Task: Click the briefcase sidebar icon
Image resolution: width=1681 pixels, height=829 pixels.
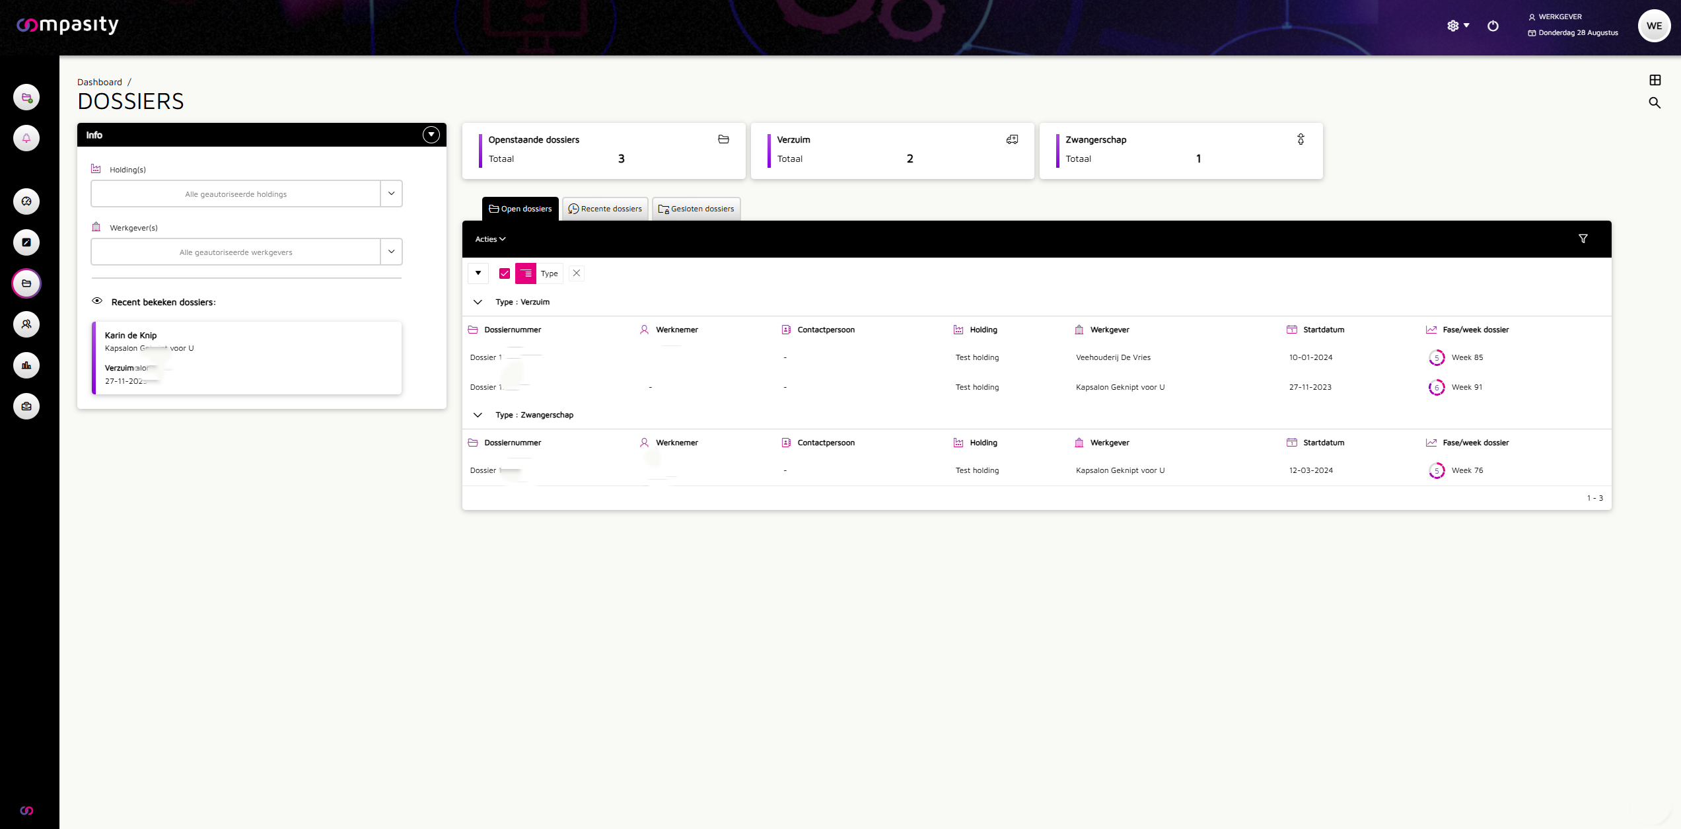Action: (x=26, y=406)
